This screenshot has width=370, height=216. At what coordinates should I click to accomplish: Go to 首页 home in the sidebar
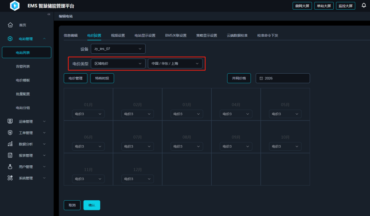[22, 25]
